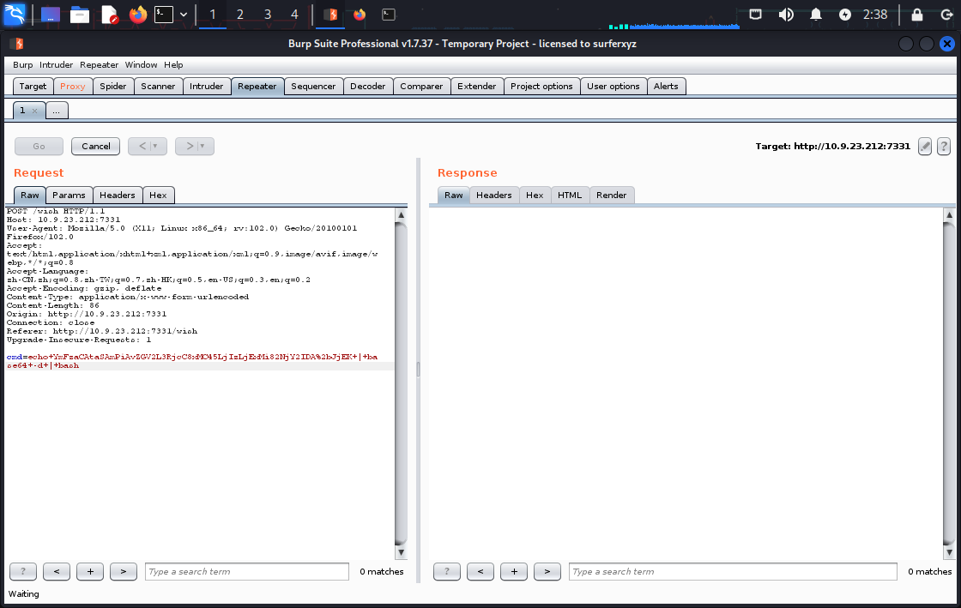Open Repeater help question mark icon near target

(944, 147)
